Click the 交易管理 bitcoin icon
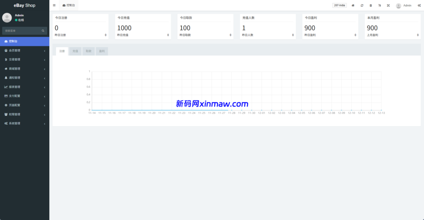 pyautogui.click(x=6, y=60)
